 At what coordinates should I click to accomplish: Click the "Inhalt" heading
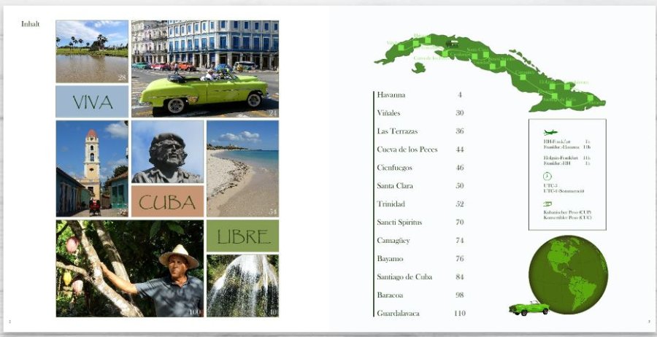click(30, 24)
